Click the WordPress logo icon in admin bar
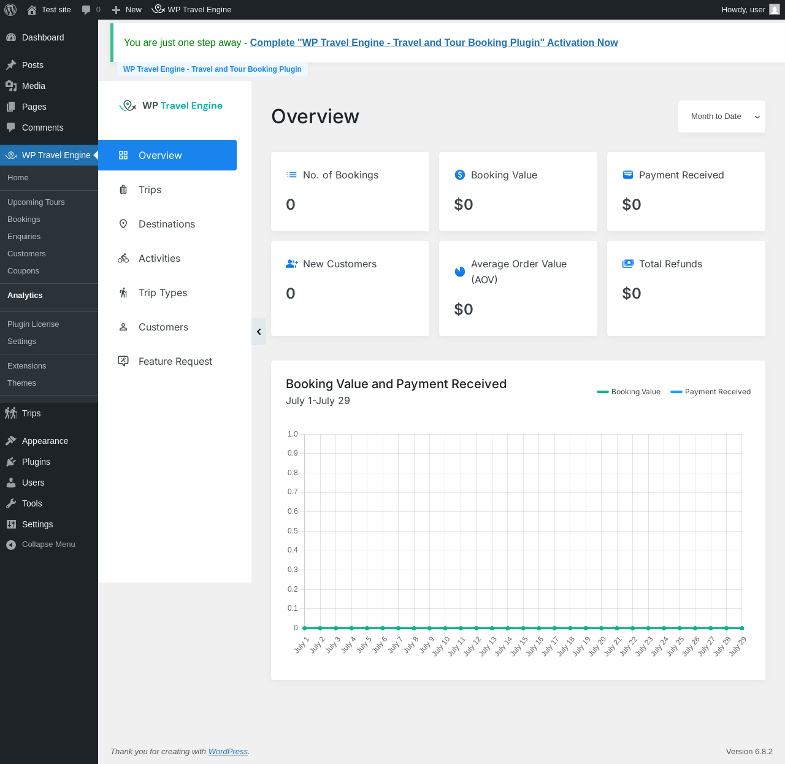 click(x=10, y=10)
